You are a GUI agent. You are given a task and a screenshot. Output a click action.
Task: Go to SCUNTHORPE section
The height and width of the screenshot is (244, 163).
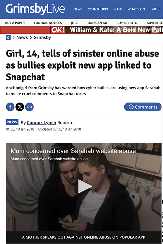pos(98,9)
